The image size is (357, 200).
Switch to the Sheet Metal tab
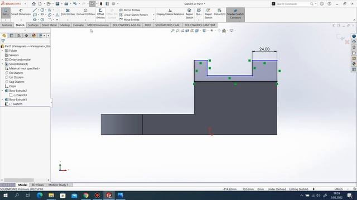click(49, 25)
